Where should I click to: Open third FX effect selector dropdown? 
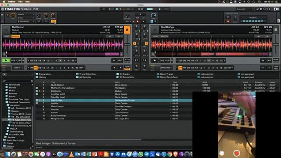coord(26,22)
